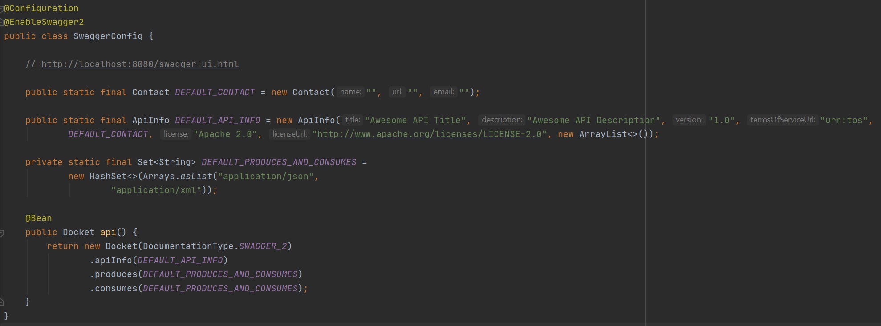This screenshot has width=881, height=326.
Task: Click the 'email:' parameter hint
Action: 443,92
